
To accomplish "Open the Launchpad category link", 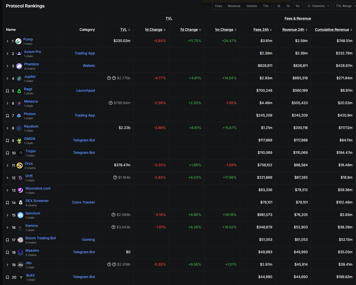I will (85, 91).
